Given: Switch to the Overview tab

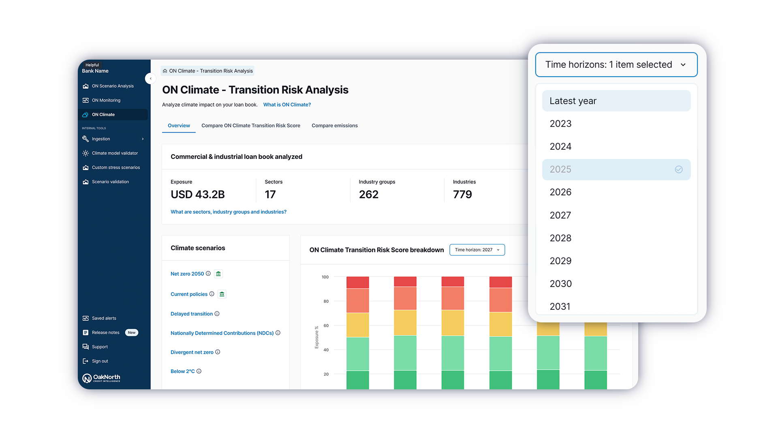Looking at the screenshot, I should coord(179,126).
